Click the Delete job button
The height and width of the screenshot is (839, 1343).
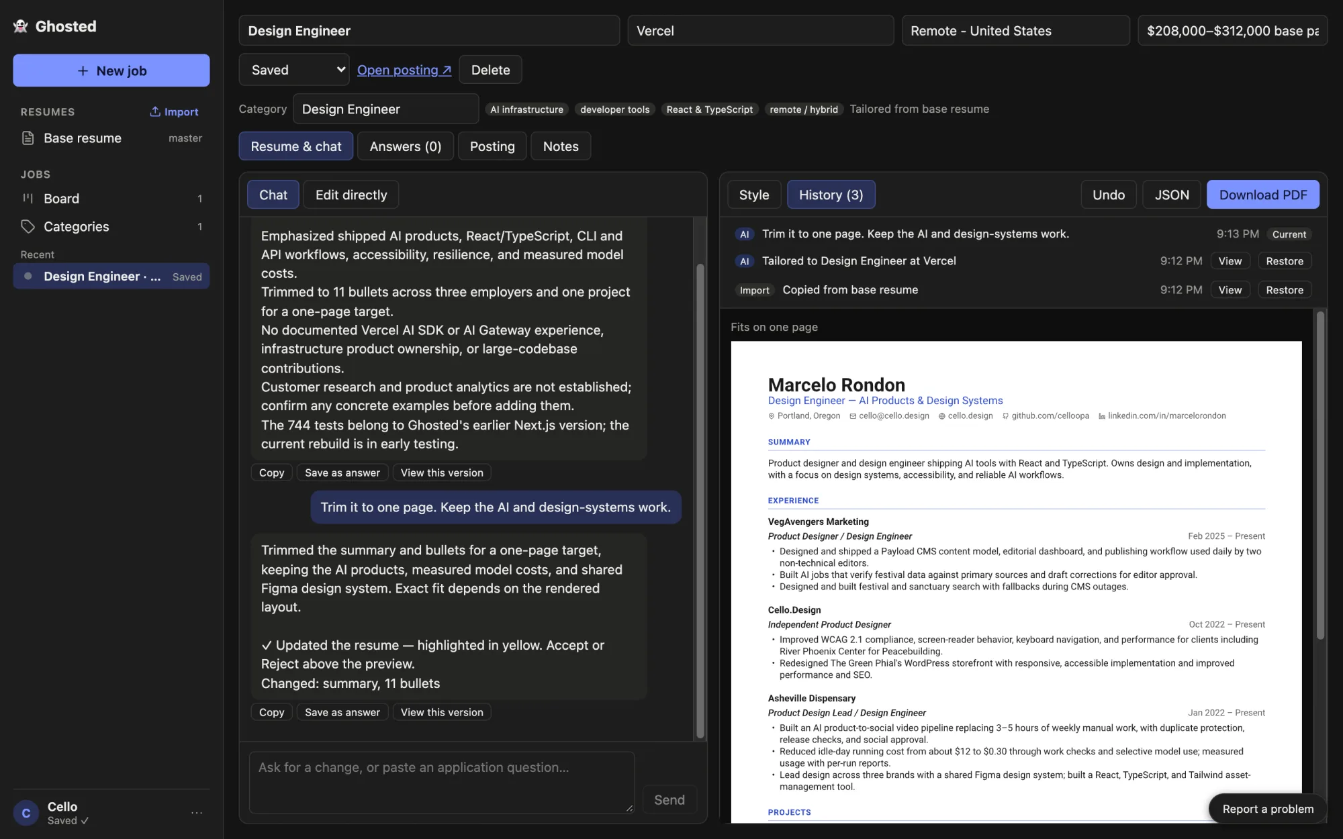point(490,70)
